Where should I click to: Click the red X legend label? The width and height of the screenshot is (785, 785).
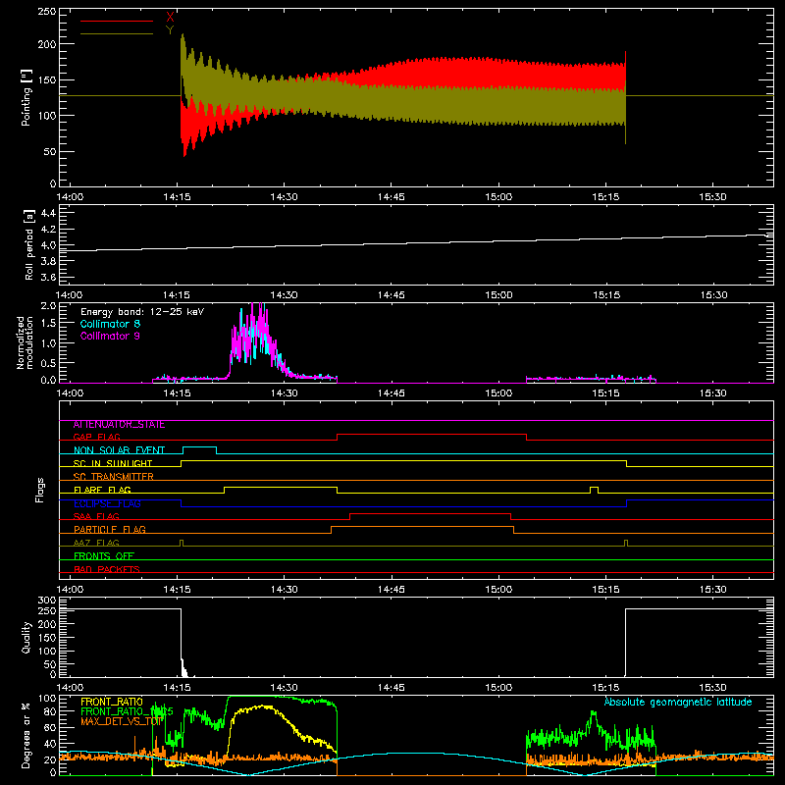(170, 18)
